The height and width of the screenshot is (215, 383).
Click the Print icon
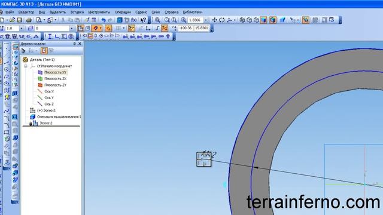tap(29, 20)
